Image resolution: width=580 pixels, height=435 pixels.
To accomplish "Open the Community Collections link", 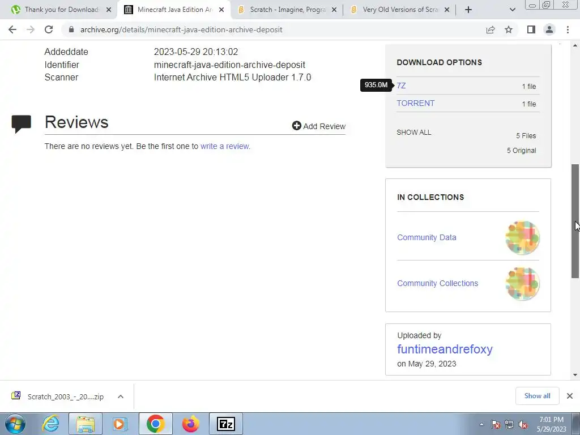I will click(x=438, y=283).
